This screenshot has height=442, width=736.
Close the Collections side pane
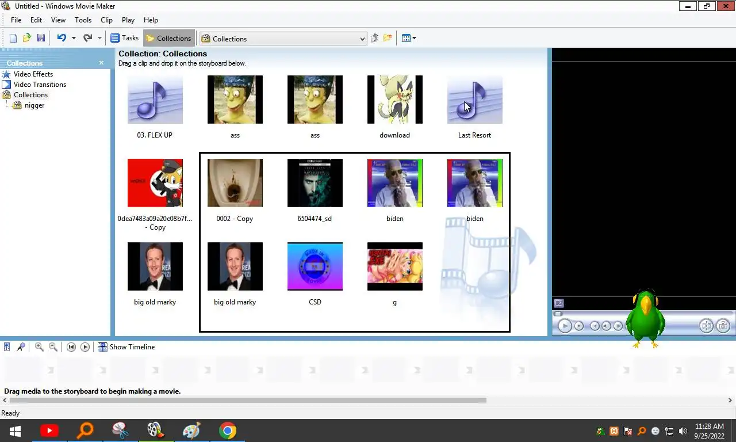pyautogui.click(x=102, y=63)
